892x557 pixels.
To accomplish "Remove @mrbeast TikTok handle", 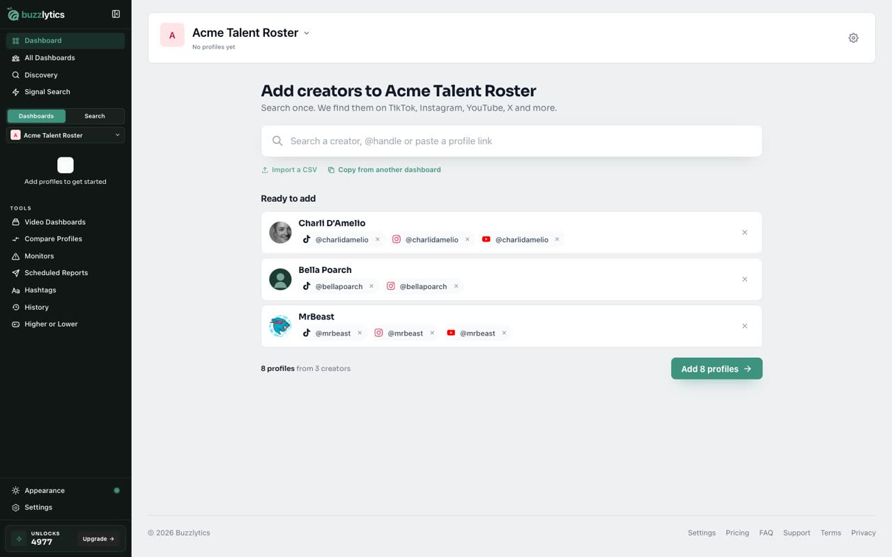I will pos(360,333).
